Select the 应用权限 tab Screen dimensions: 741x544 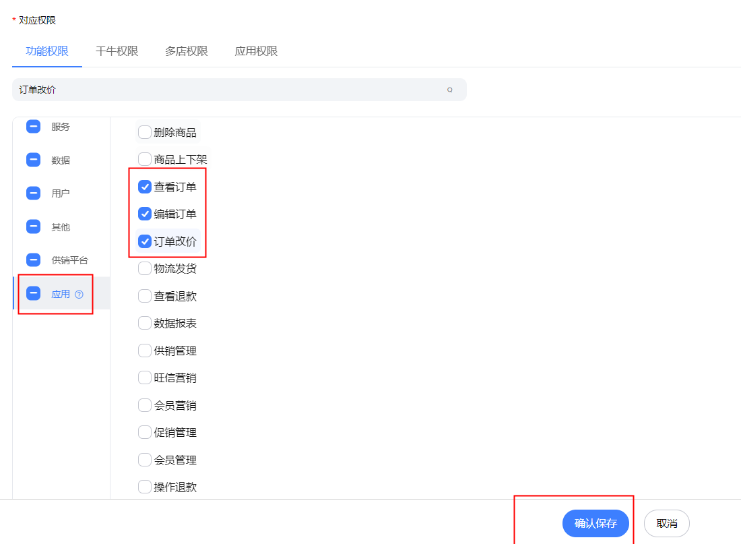tap(256, 51)
